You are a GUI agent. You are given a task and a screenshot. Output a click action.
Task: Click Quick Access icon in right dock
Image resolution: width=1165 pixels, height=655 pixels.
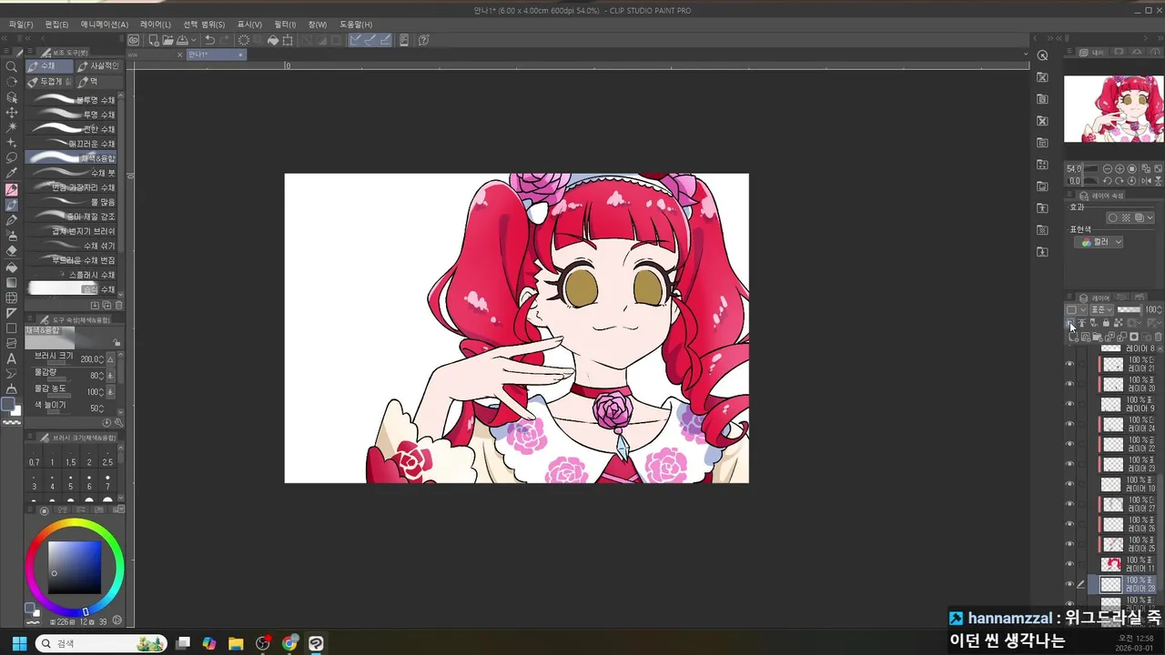pyautogui.click(x=1043, y=55)
